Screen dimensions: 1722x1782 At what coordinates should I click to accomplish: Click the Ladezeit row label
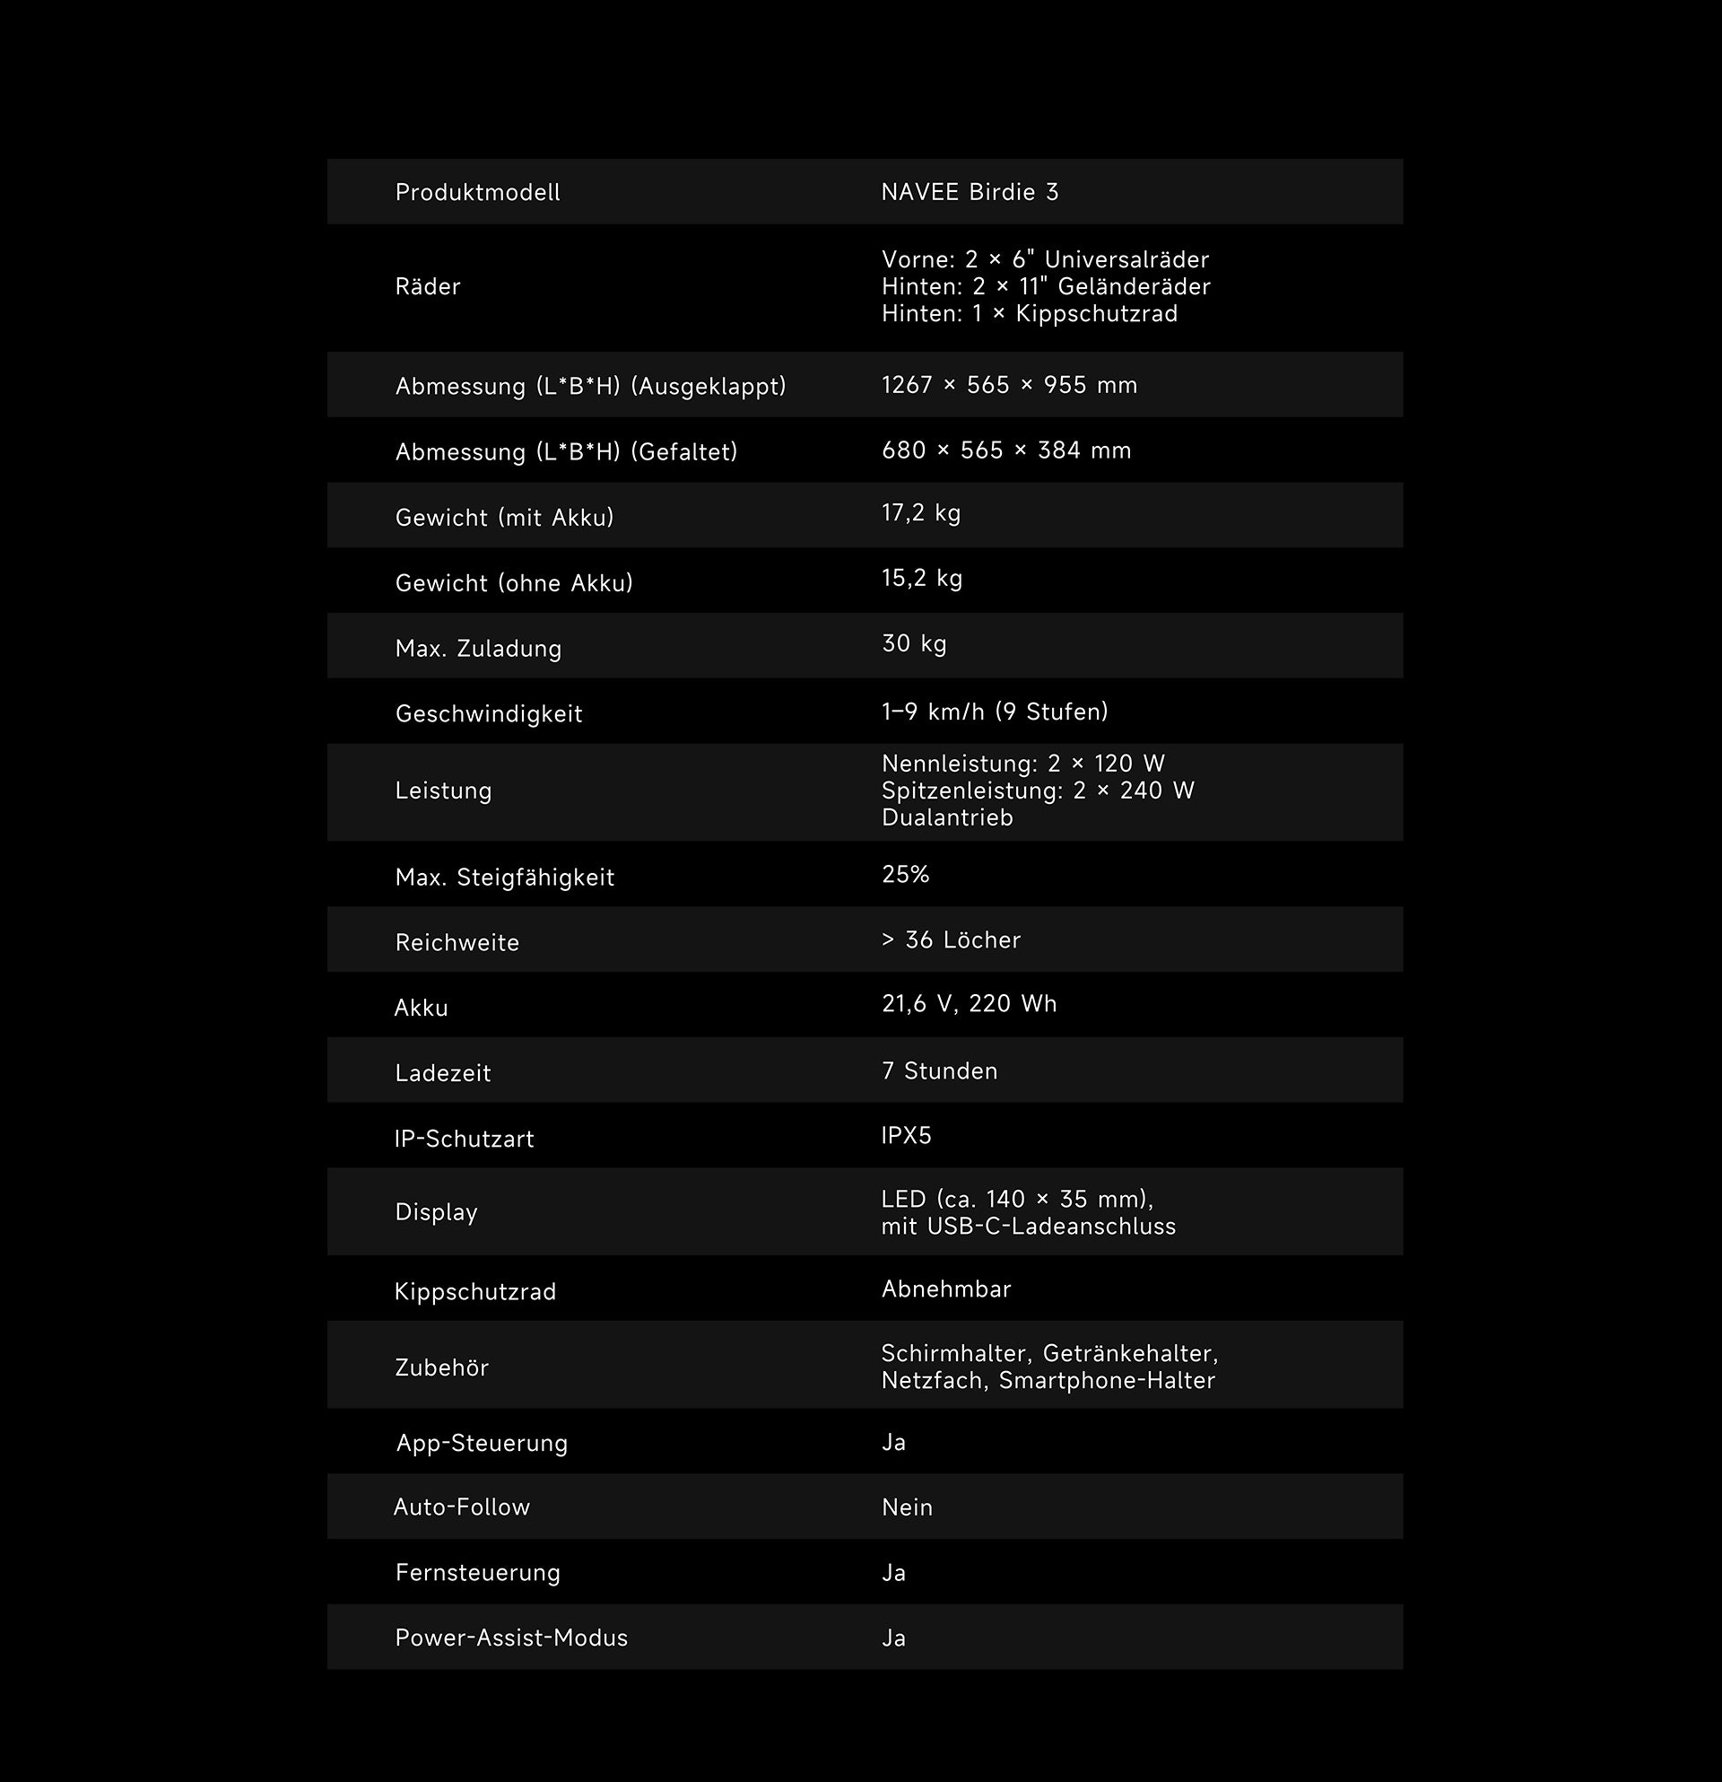click(x=442, y=1074)
